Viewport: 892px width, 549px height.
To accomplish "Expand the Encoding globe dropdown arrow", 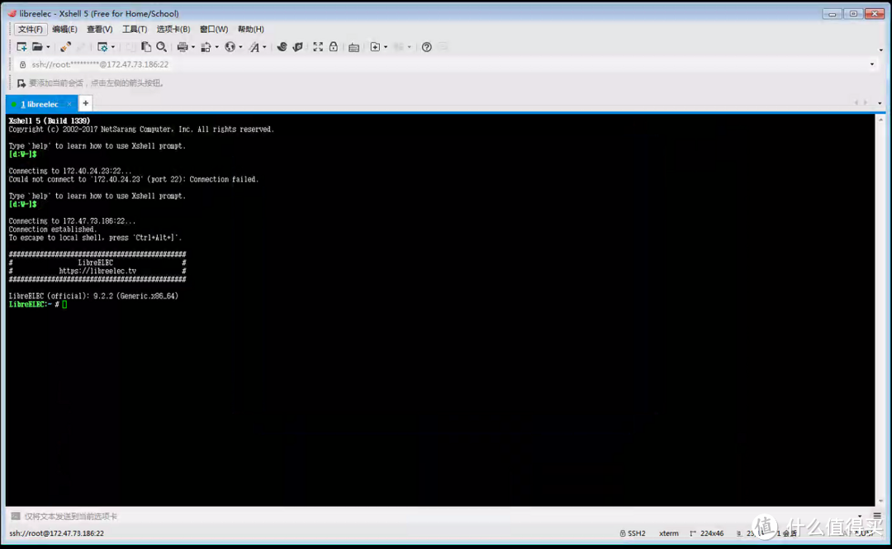I will [240, 47].
